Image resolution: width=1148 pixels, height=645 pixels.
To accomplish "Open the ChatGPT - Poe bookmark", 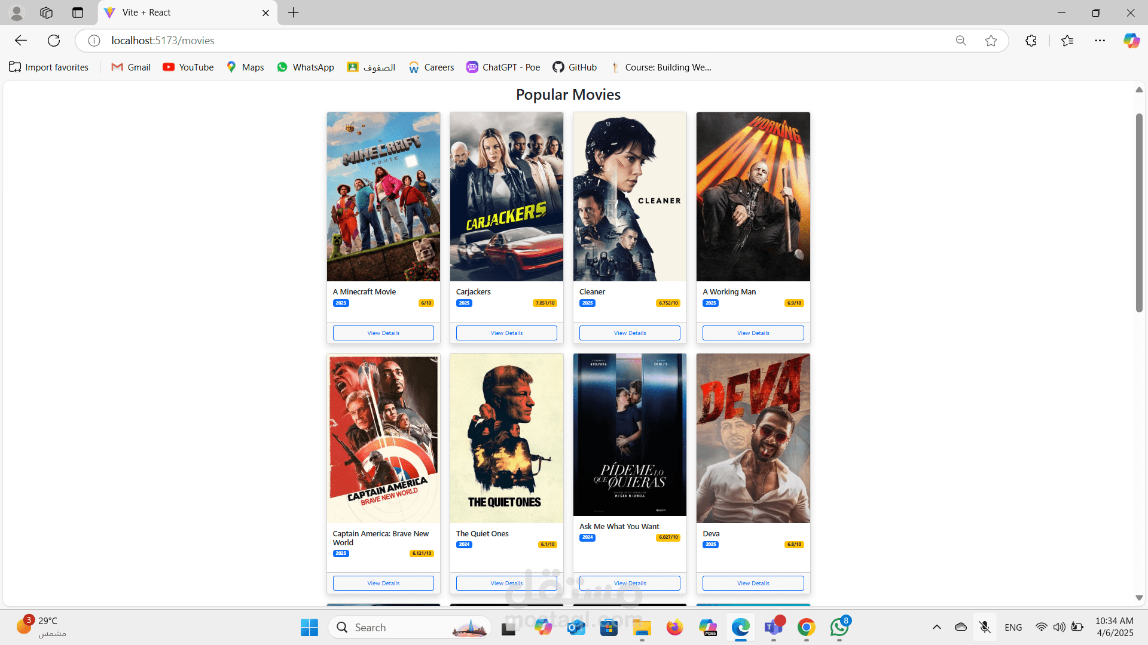I will tap(503, 67).
